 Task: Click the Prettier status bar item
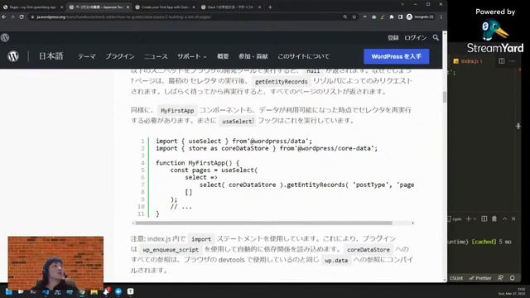[480, 278]
